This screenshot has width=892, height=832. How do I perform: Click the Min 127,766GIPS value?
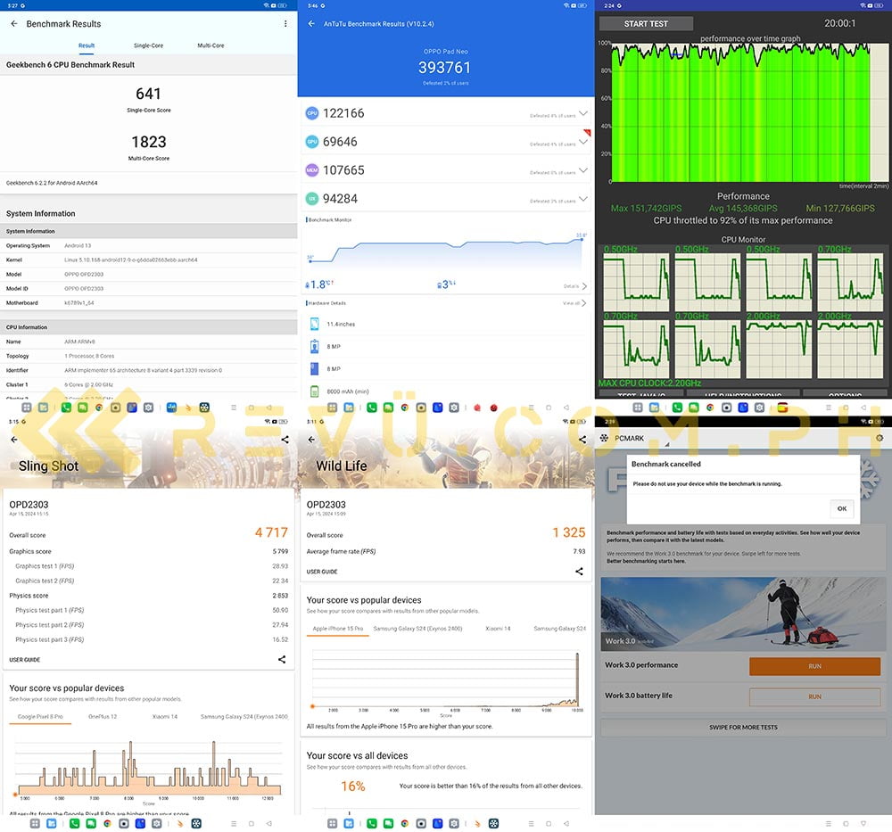[840, 208]
